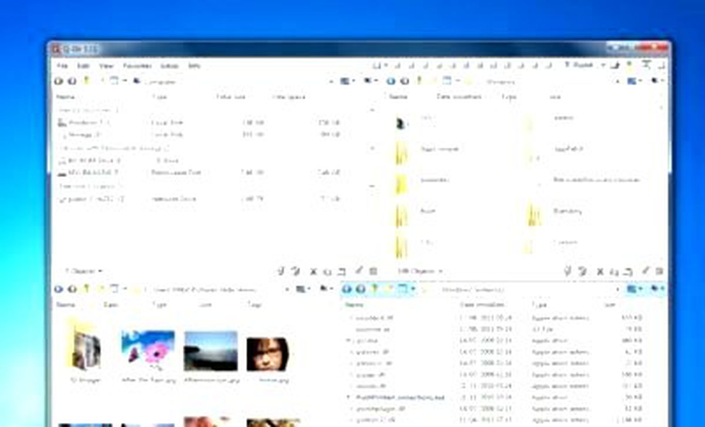Select the pink flower picture thumbnail

point(147,351)
